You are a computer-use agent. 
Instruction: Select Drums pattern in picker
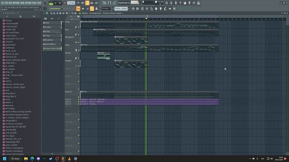[52, 23]
